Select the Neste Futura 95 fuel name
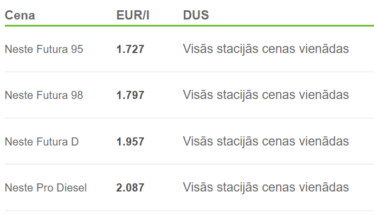 pos(44,49)
